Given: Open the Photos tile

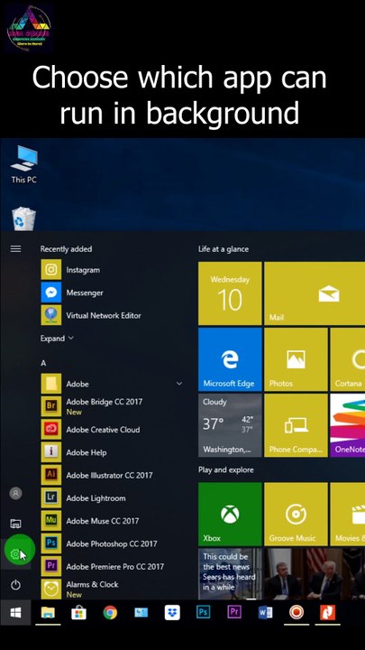Looking at the screenshot, I should point(296,359).
